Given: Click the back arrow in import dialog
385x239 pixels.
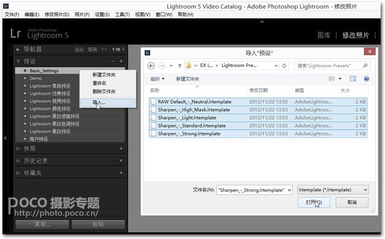Looking at the screenshot, I should coord(151,66).
